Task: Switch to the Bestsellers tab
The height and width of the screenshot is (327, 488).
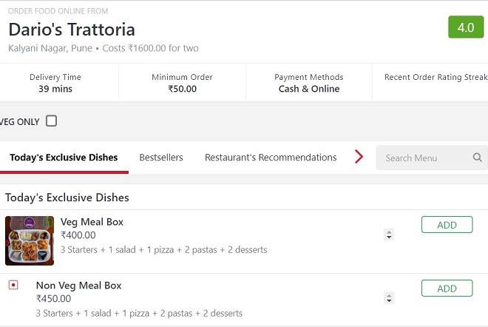Action: click(x=161, y=158)
